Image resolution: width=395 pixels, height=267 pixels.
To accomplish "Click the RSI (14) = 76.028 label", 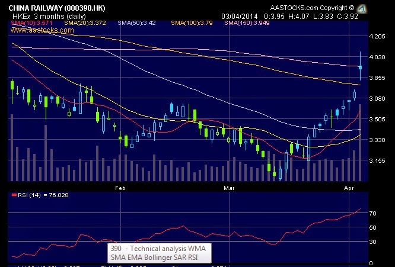I will 43,195.
